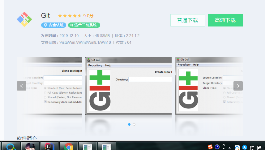Click the 软件简介 section heading
265x150 pixels.
coord(27,138)
